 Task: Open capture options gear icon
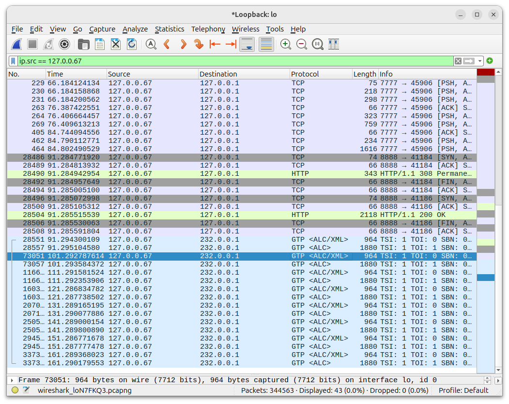coord(64,44)
